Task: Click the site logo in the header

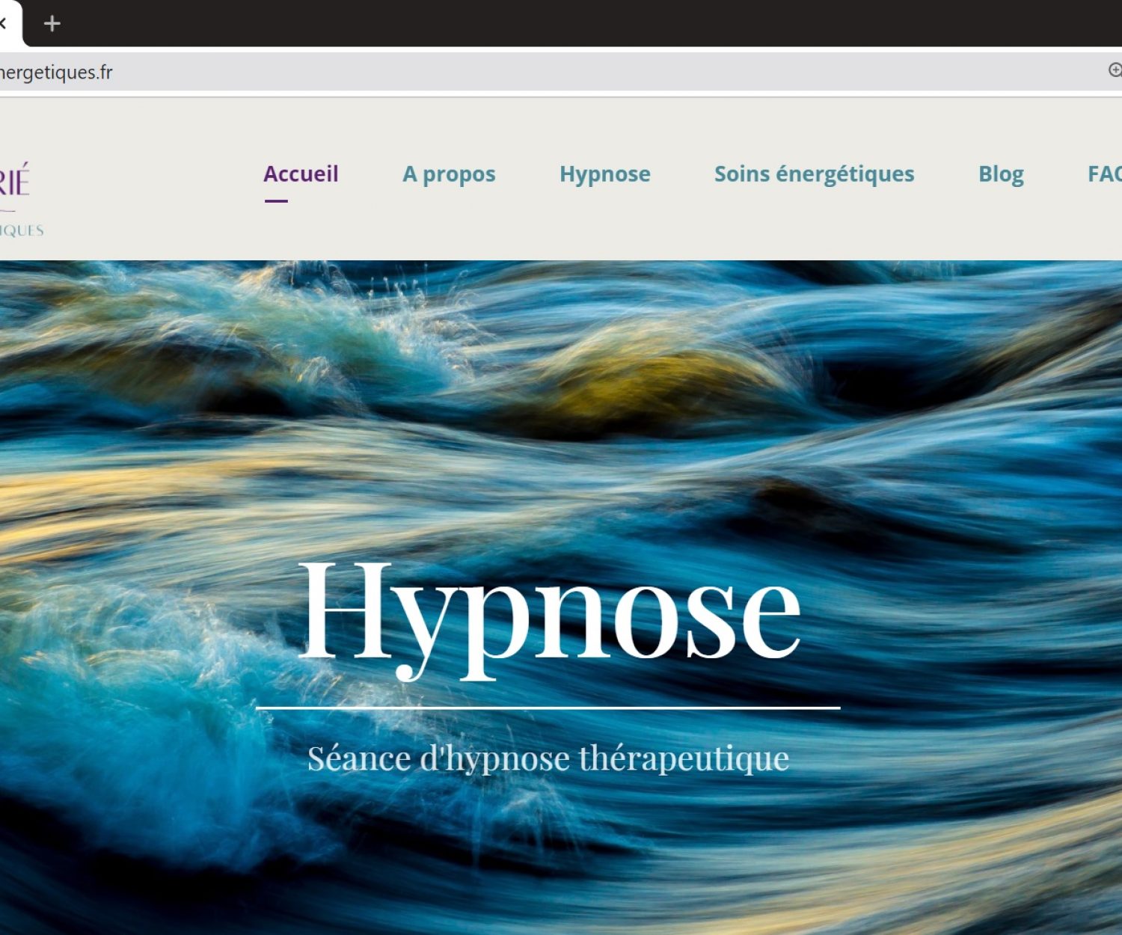Action: pyautogui.click(x=15, y=181)
